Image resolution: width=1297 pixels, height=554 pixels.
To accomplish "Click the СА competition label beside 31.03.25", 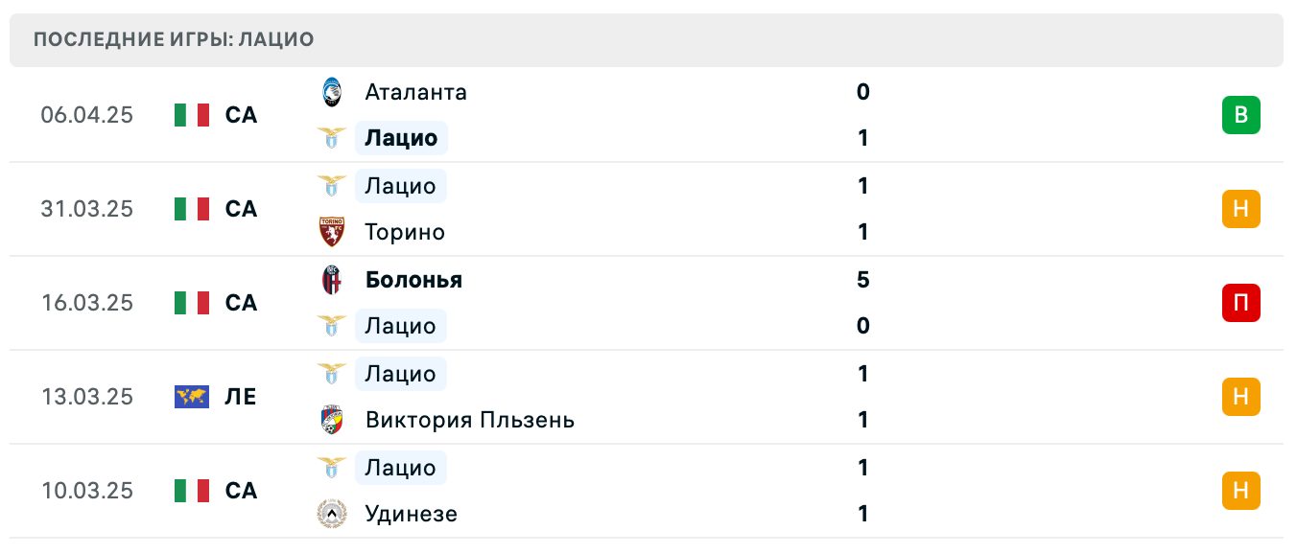I will click(x=242, y=209).
